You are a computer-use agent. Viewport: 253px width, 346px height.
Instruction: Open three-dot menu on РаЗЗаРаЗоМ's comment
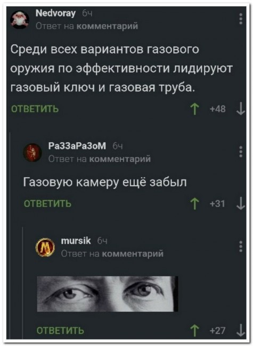point(241,152)
